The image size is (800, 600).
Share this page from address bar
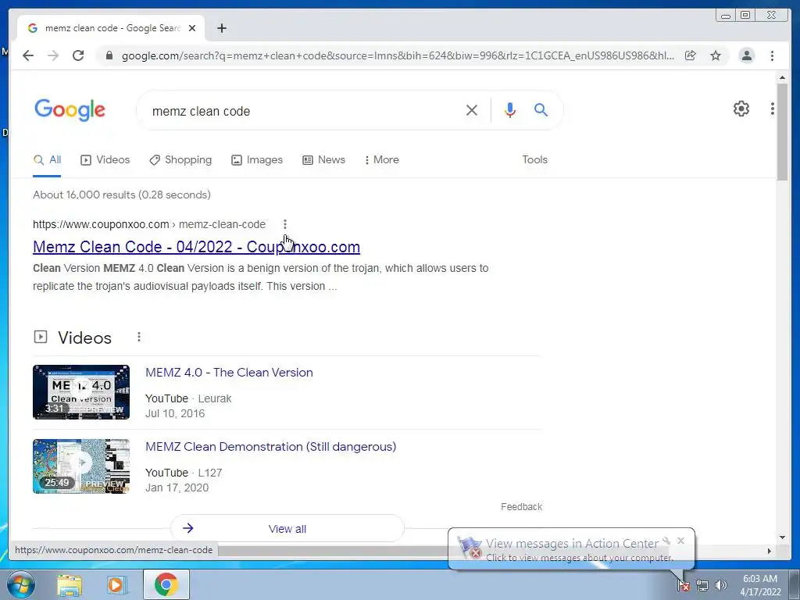[691, 55]
